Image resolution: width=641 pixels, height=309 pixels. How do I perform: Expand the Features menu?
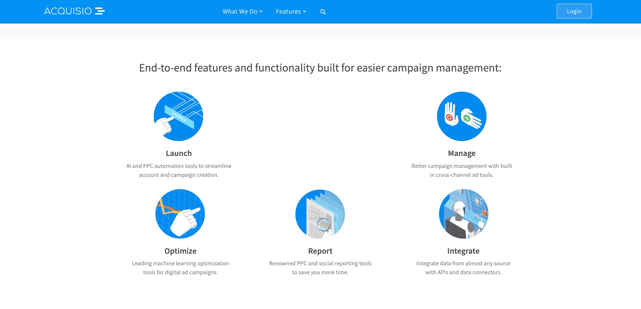click(x=291, y=12)
